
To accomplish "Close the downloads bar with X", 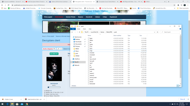I will [188, 99].
